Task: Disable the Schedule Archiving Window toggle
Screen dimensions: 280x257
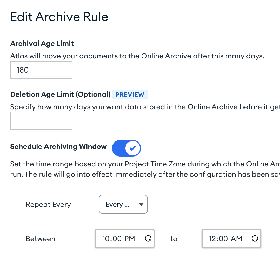Action: tap(126, 148)
